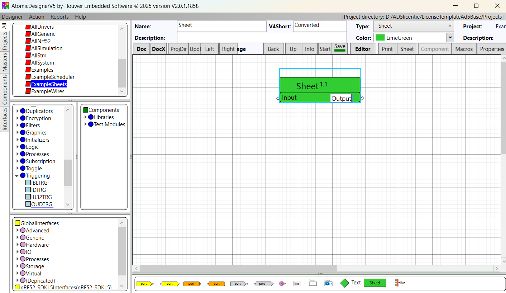This screenshot has width=506, height=293.
Task: Open the Type dropdown showing Sheet
Action: (414, 26)
